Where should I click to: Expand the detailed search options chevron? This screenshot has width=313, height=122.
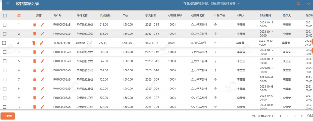click(309, 4)
